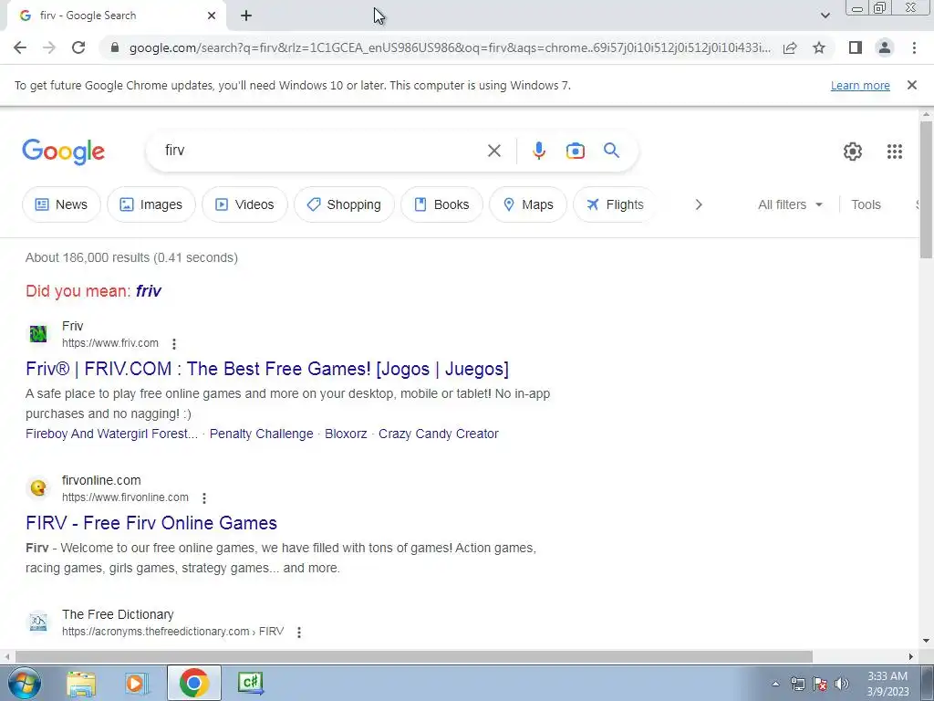This screenshot has width=934, height=701.
Task: Open Chrome's three-dot menu
Action: 914,47
